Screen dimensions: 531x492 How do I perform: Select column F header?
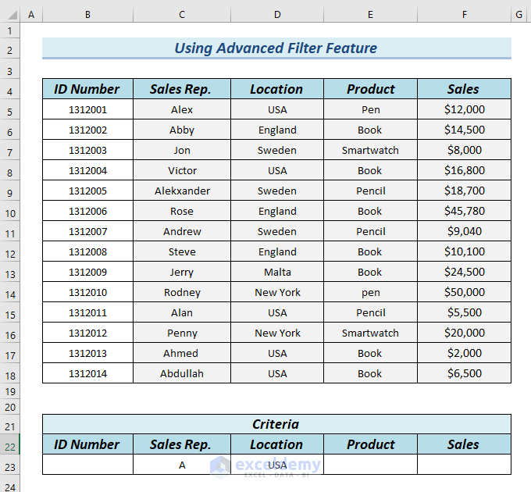[464, 15]
